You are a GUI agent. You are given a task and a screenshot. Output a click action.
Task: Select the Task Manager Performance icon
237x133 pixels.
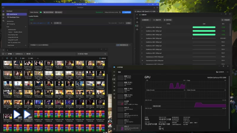point(114,79)
